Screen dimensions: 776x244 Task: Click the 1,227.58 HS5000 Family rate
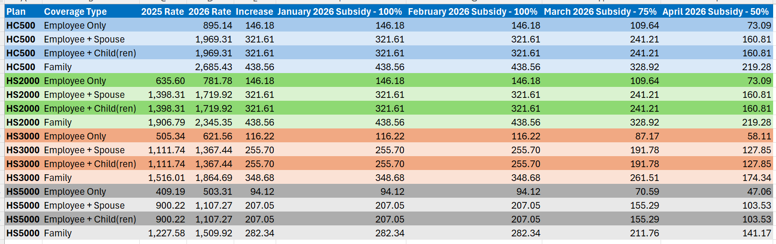point(166,233)
